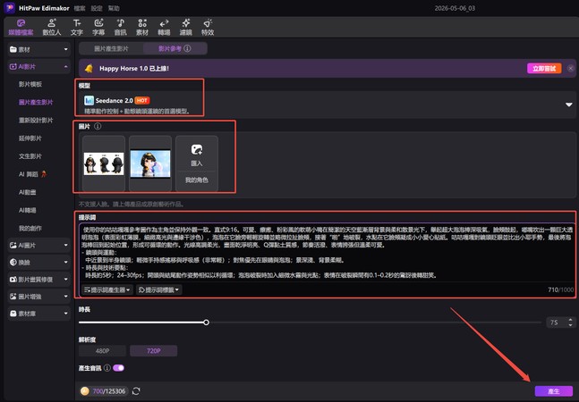This screenshot has height=402, width=579.
Task: Decrease the 7S duration stepper
Action: 571,325
